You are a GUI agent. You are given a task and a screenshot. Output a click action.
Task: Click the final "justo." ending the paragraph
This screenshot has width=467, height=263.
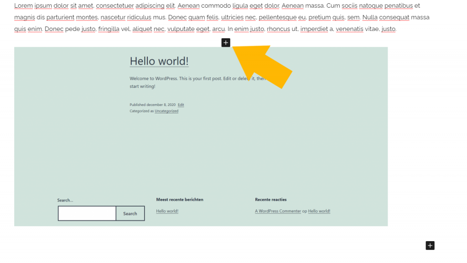(389, 29)
